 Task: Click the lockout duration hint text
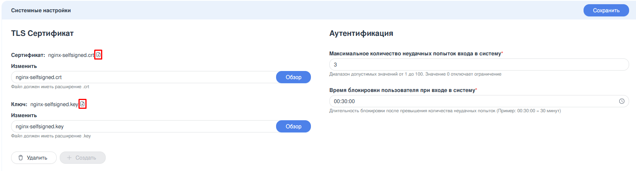click(445, 111)
